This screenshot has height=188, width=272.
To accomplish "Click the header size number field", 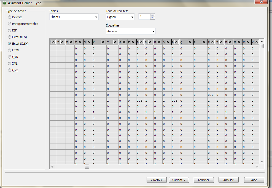I will click(144, 16).
